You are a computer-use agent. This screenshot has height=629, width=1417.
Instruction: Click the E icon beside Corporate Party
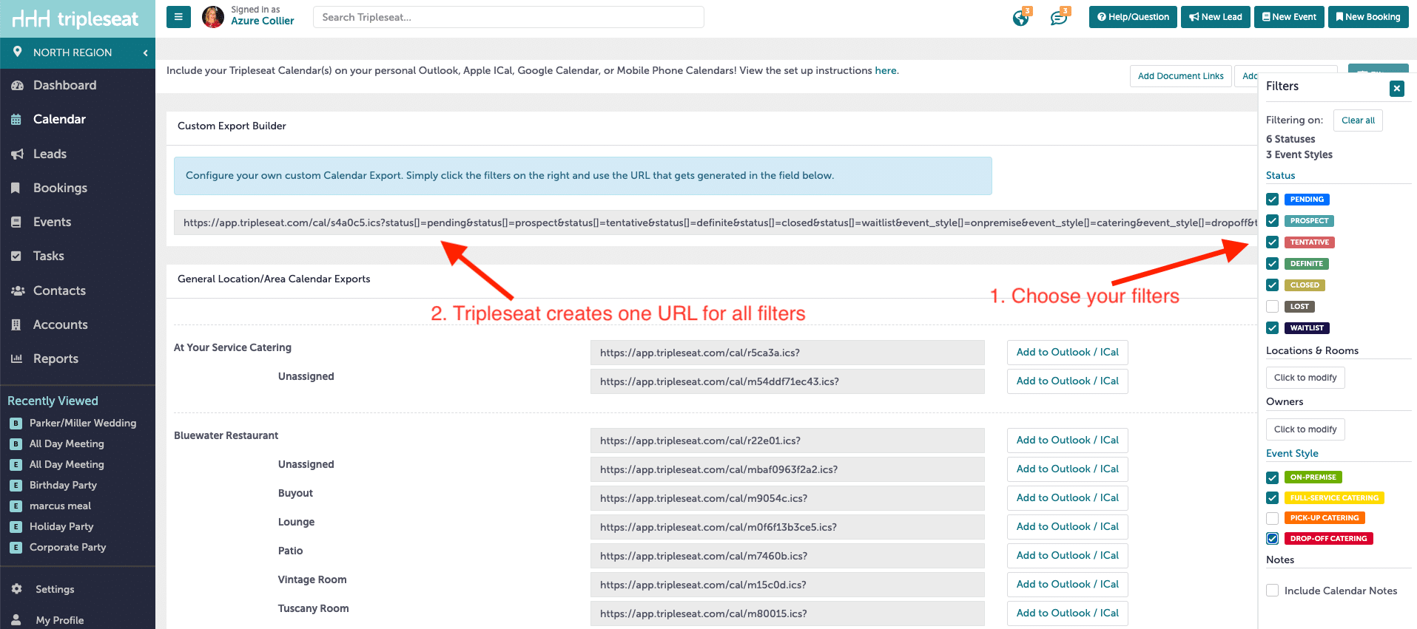click(16, 548)
